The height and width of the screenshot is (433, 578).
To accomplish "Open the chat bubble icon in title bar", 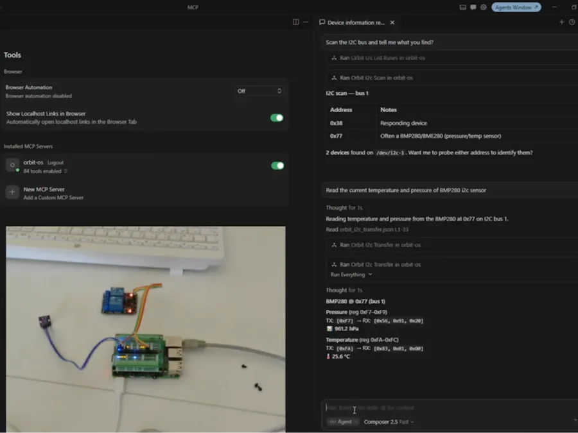I will [473, 7].
